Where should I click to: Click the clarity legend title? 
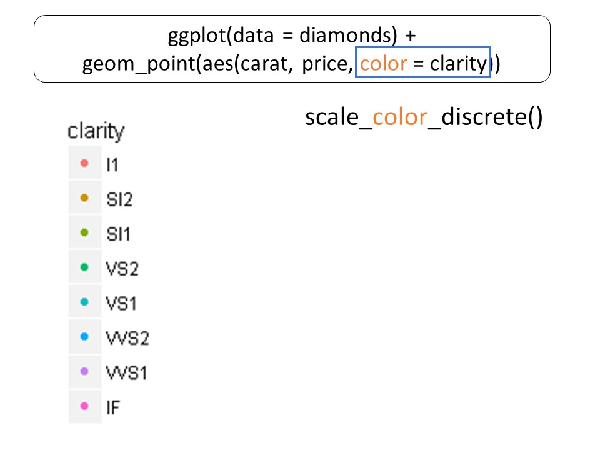96,132
